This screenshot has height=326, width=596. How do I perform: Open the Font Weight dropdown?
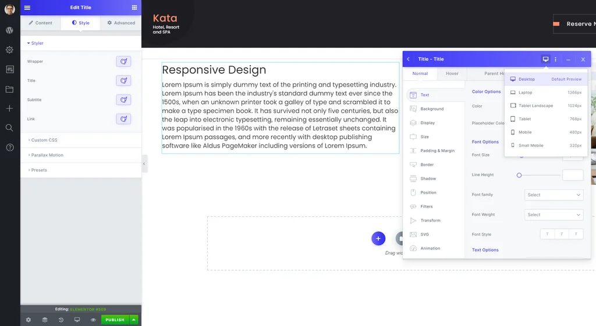click(x=554, y=215)
